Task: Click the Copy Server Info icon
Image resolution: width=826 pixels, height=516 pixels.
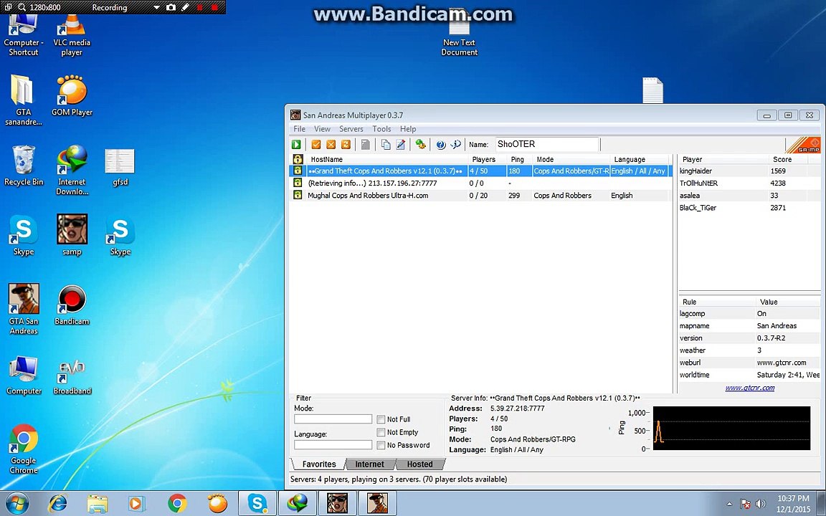Action: coord(386,144)
